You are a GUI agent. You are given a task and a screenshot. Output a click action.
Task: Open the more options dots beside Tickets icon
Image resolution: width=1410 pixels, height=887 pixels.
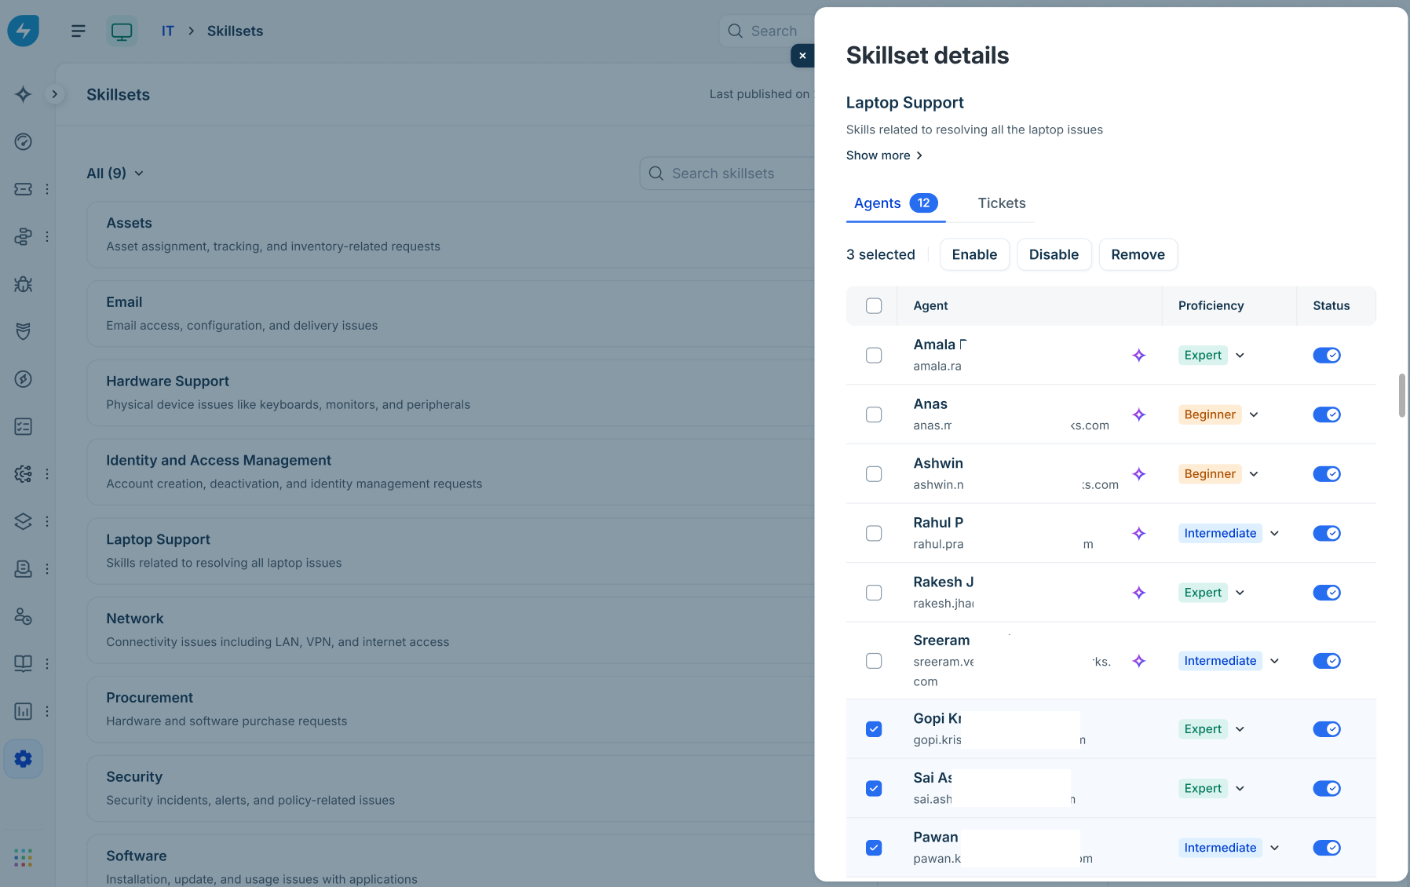[47, 189]
